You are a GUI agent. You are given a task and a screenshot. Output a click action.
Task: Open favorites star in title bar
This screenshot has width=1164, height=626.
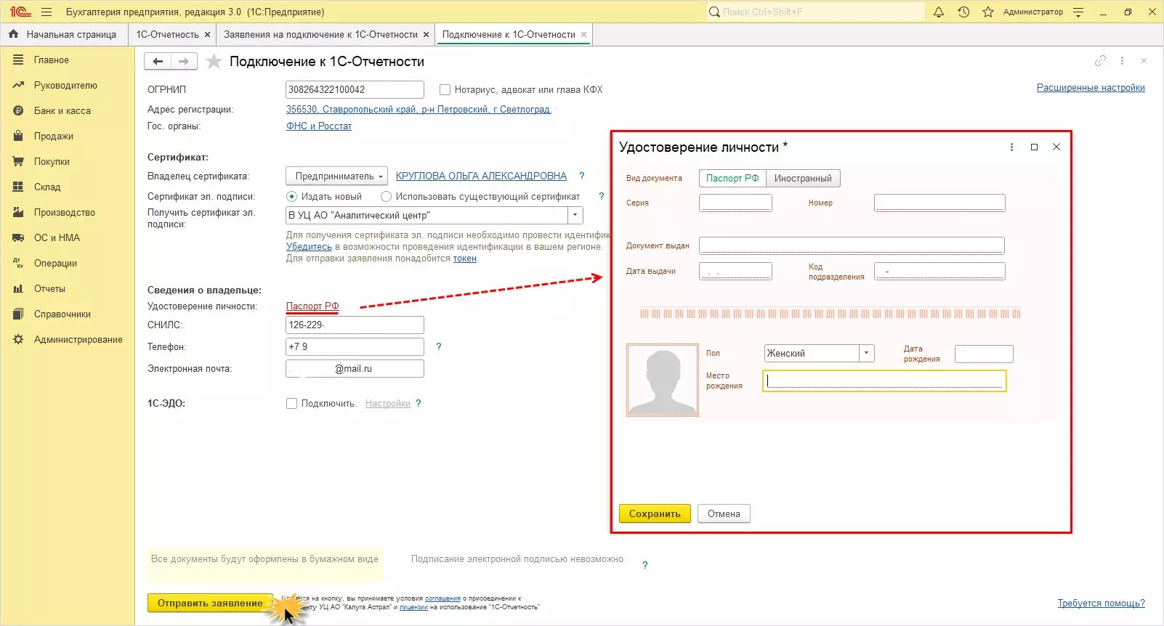coord(988,12)
